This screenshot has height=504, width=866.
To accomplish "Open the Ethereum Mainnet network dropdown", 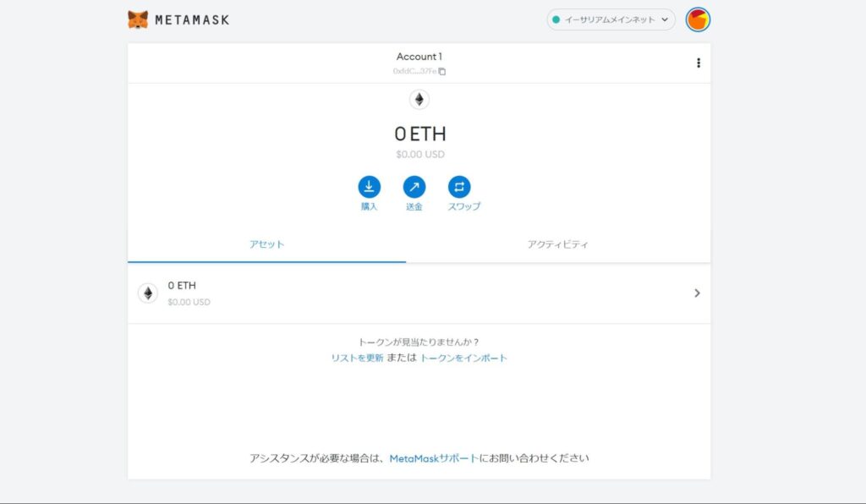I will pos(611,20).
